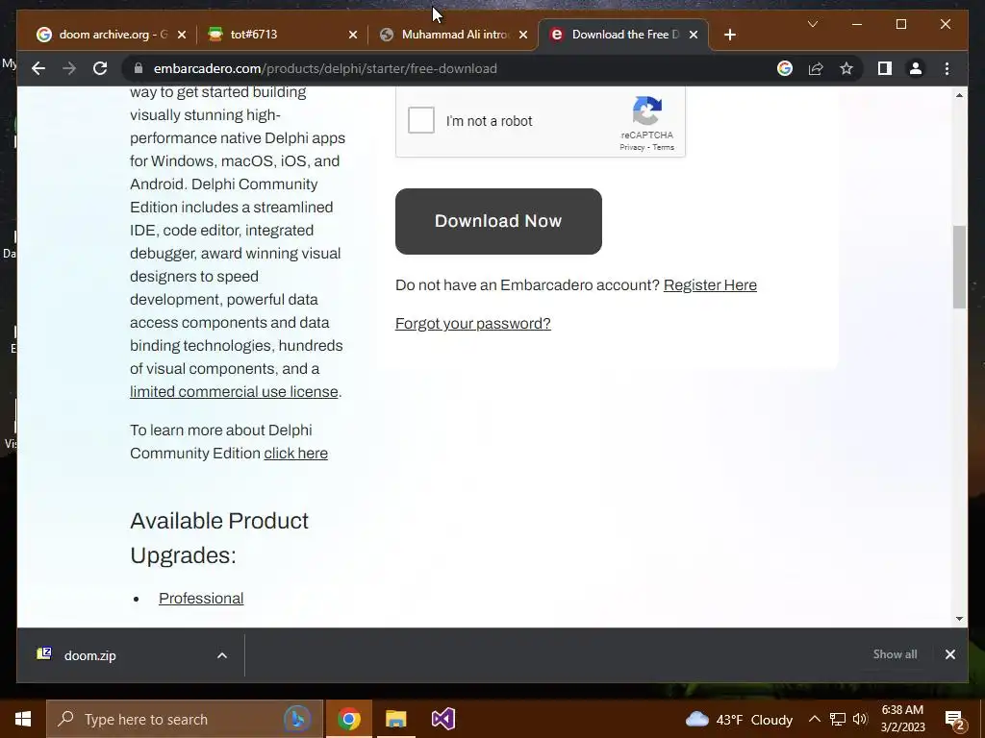The width and height of the screenshot is (985, 738).
Task: Share this page using the share icon
Action: point(816,68)
